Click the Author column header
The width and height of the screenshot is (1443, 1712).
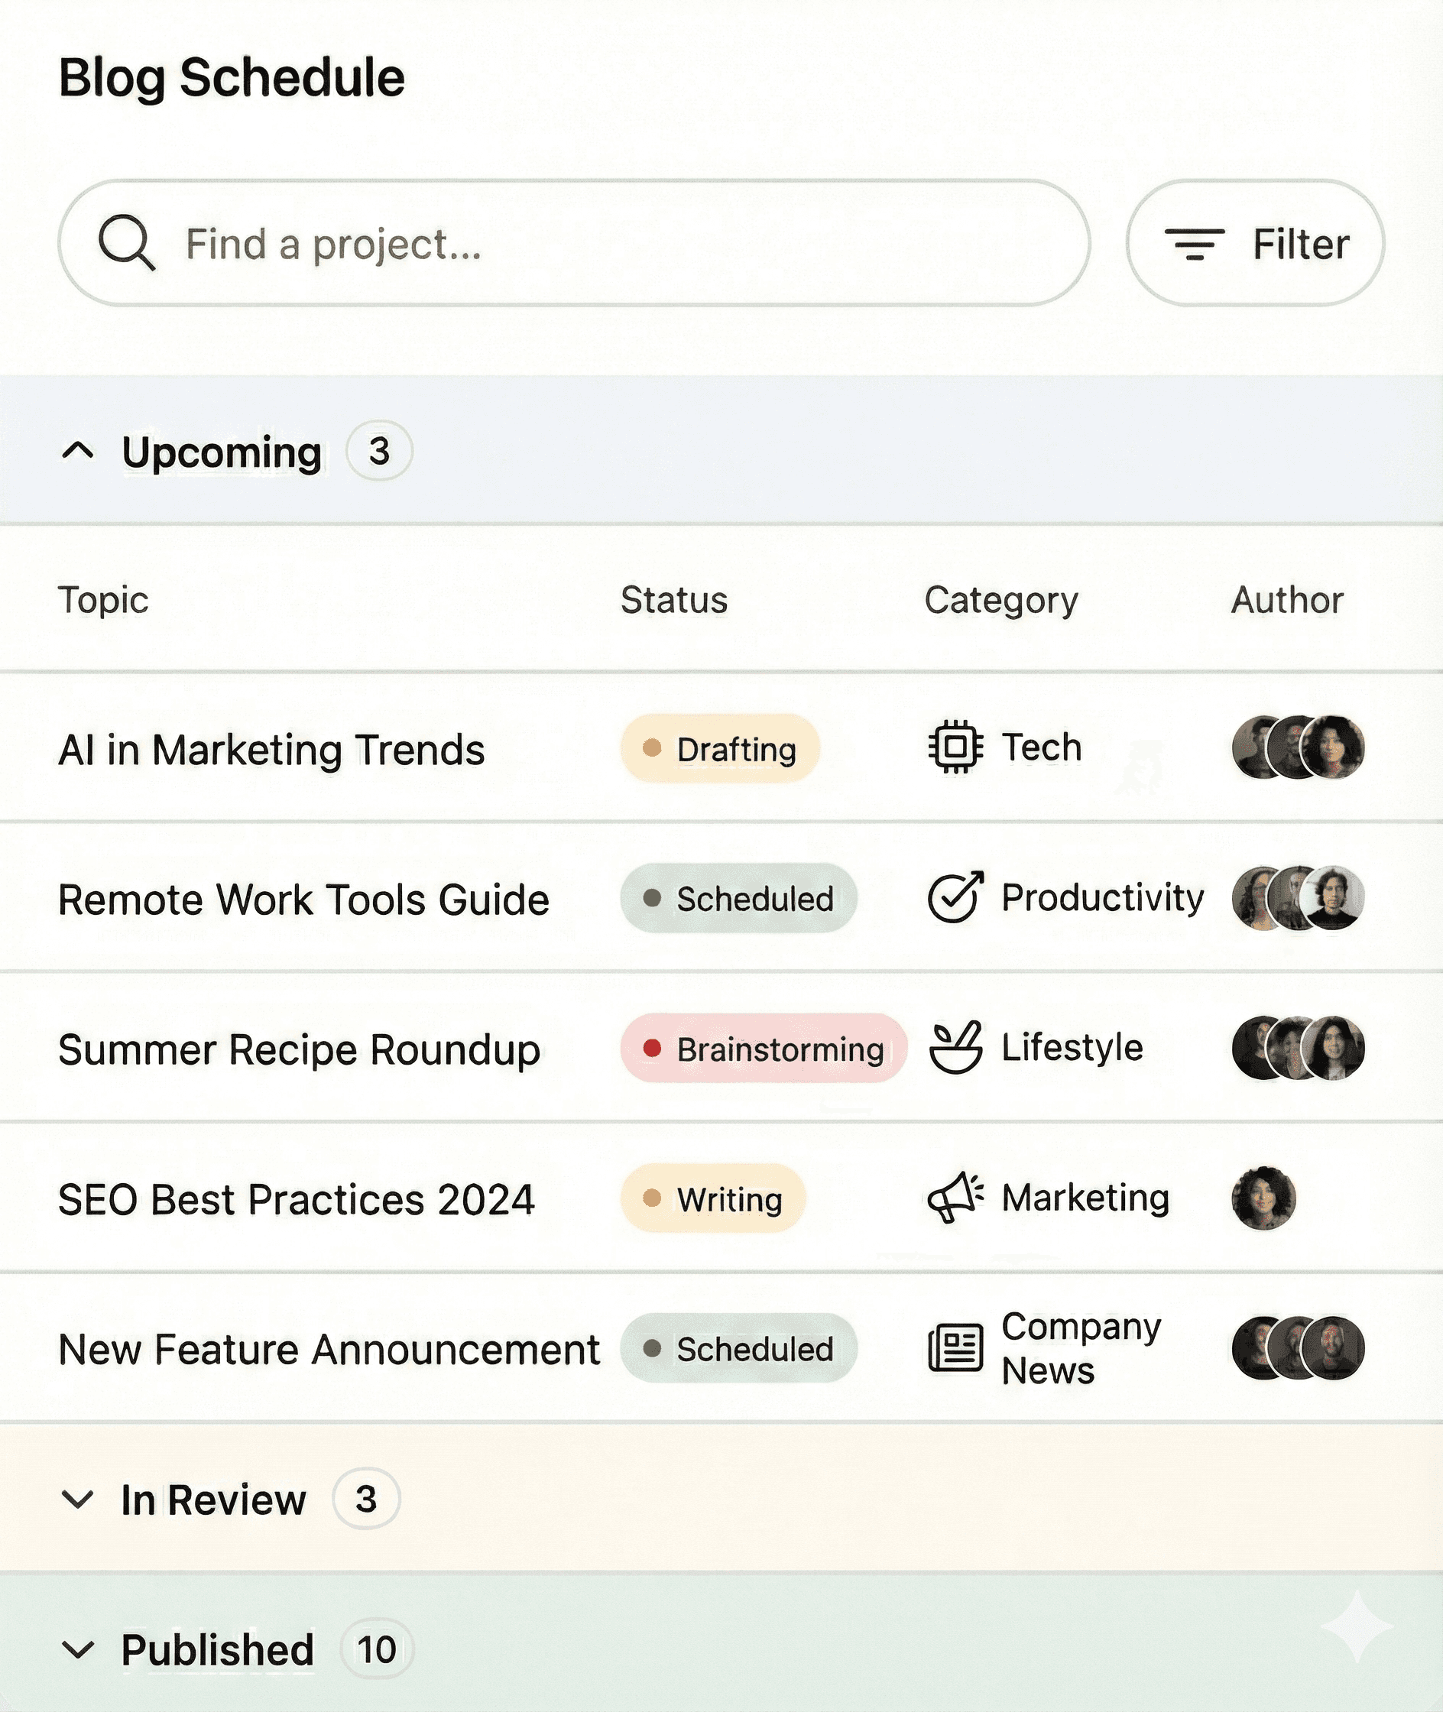pos(1287,599)
